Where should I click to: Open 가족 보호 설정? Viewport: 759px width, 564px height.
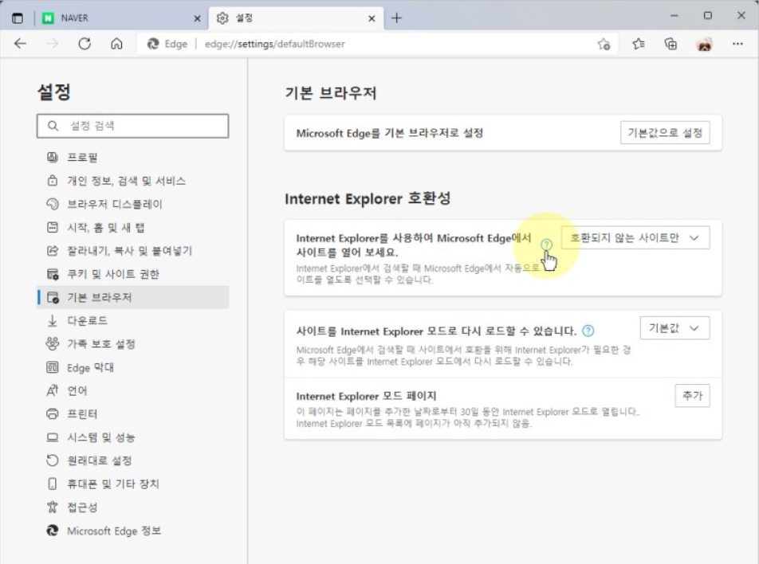[132, 344]
